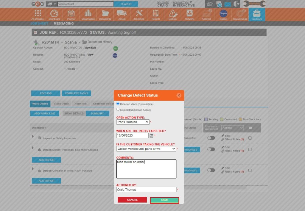Open the customer taking vehicle dropdown

(146, 149)
